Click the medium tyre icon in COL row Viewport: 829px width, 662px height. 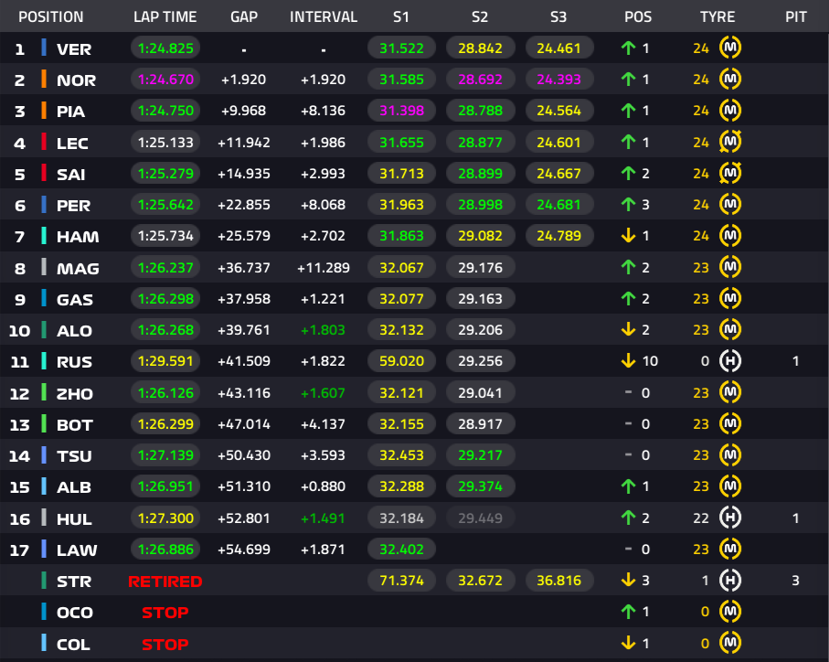coord(730,643)
